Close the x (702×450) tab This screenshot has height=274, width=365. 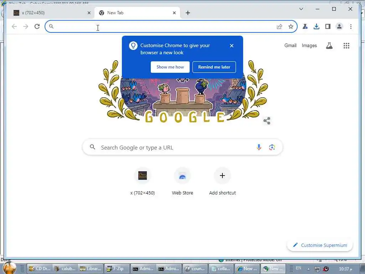pyautogui.click(x=89, y=13)
